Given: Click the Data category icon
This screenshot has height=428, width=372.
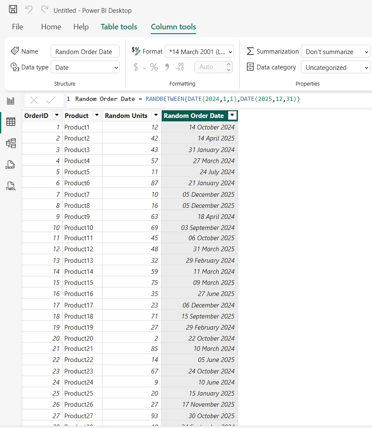Looking at the screenshot, I should pyautogui.click(x=250, y=67).
